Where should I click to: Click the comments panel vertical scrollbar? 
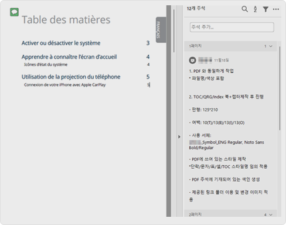click(x=280, y=88)
